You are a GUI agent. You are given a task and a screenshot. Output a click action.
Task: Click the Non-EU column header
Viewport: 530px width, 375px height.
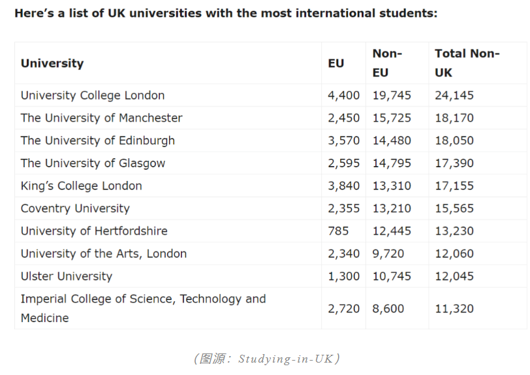tap(387, 63)
